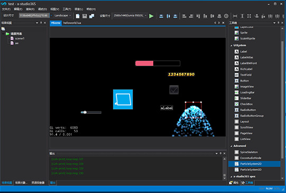The width and height of the screenshot is (286, 193).
Task: Select the SpineSkeleton toolbox item
Action: point(249,152)
